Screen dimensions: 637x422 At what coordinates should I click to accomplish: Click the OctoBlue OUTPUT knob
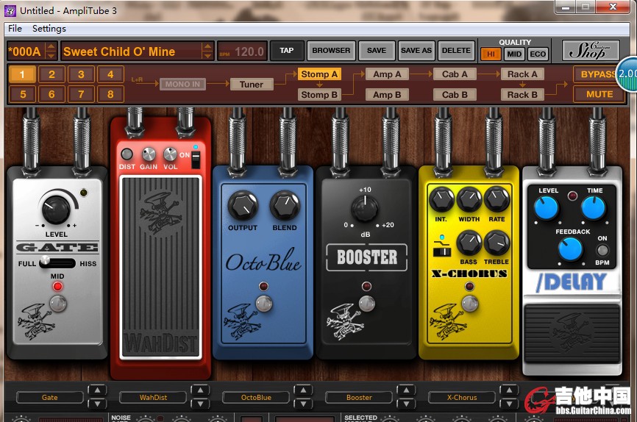243,206
